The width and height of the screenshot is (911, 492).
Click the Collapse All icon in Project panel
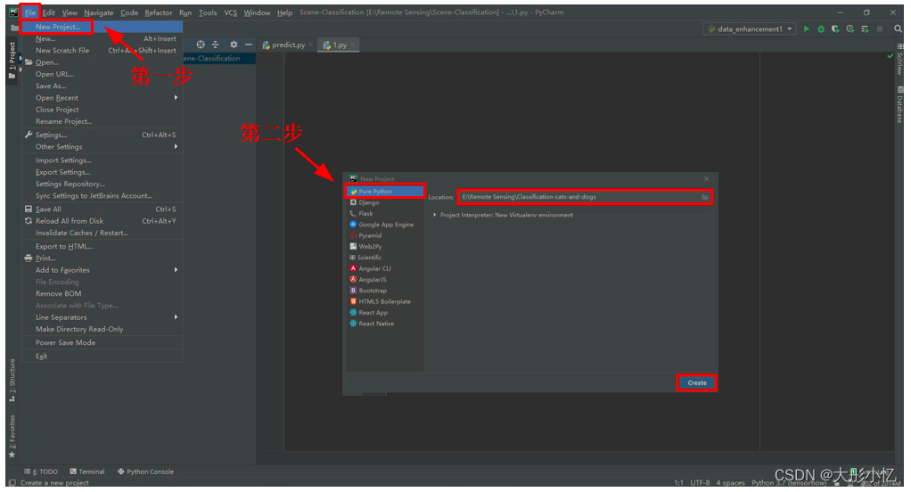(215, 45)
